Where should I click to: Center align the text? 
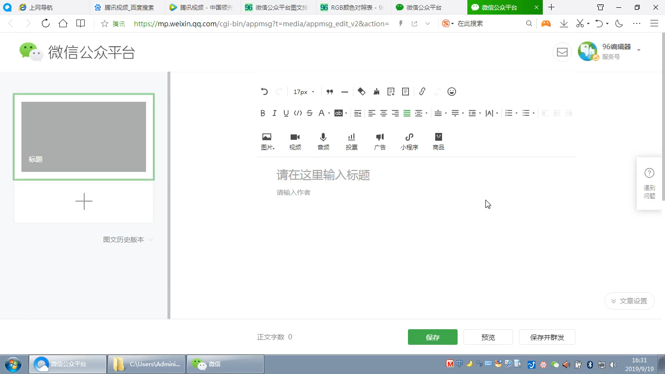tap(384, 113)
